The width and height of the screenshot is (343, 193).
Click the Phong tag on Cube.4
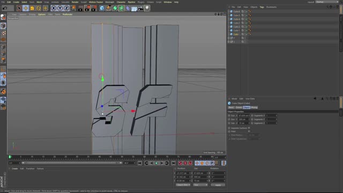pos(250,19)
